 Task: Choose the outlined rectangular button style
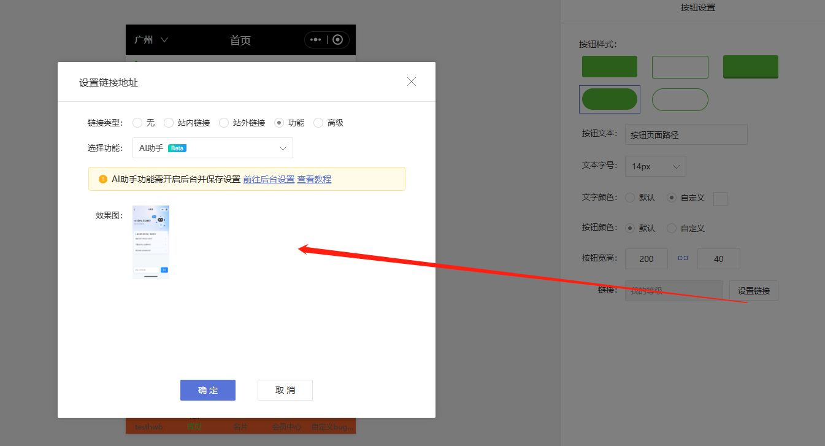[680, 67]
